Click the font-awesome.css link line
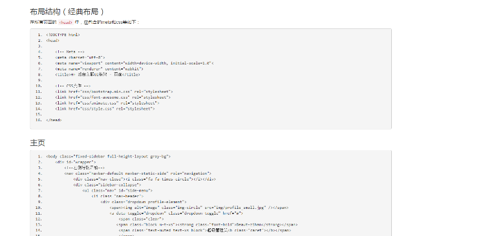485x236 pixels. click(x=113, y=97)
